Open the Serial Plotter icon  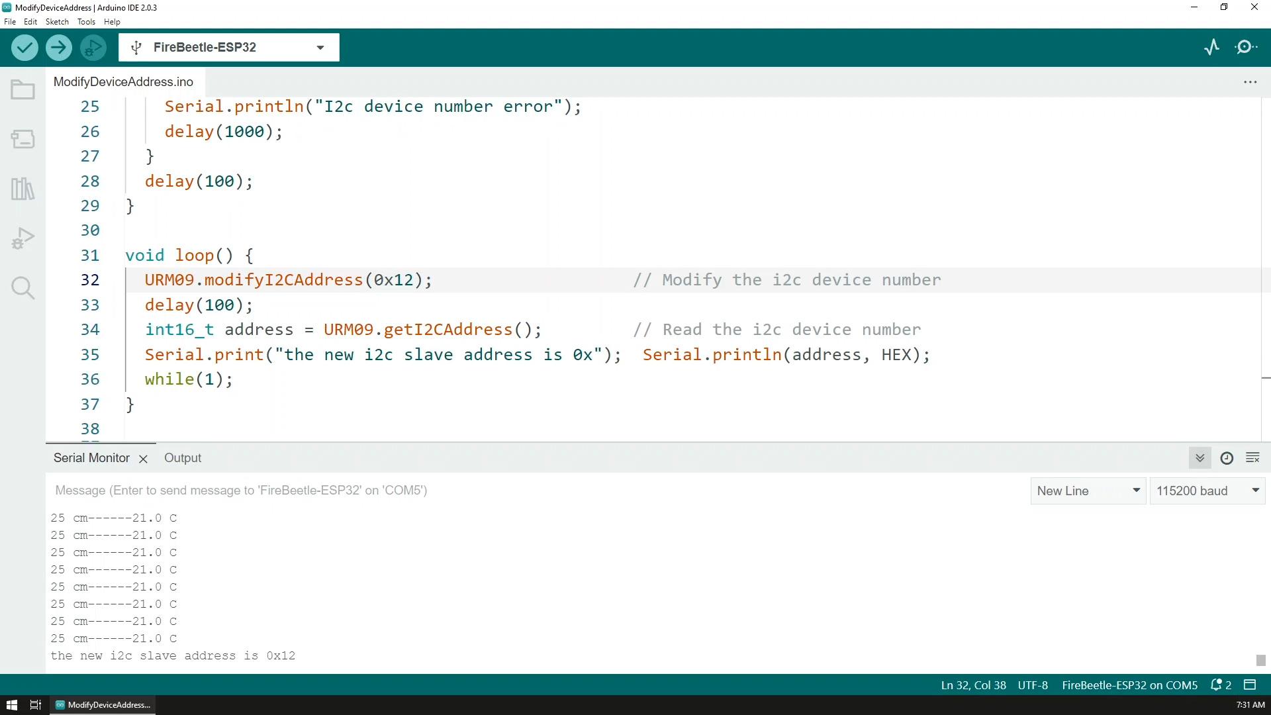pyautogui.click(x=1213, y=47)
